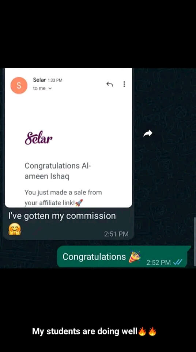196x352 pixels.
Task: Tap the 'My students are doing well' caption
Action: point(85,331)
